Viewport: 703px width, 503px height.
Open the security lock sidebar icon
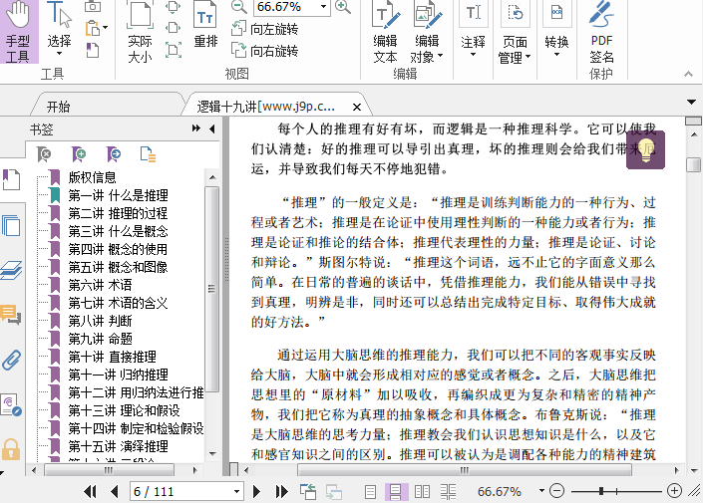[11, 449]
